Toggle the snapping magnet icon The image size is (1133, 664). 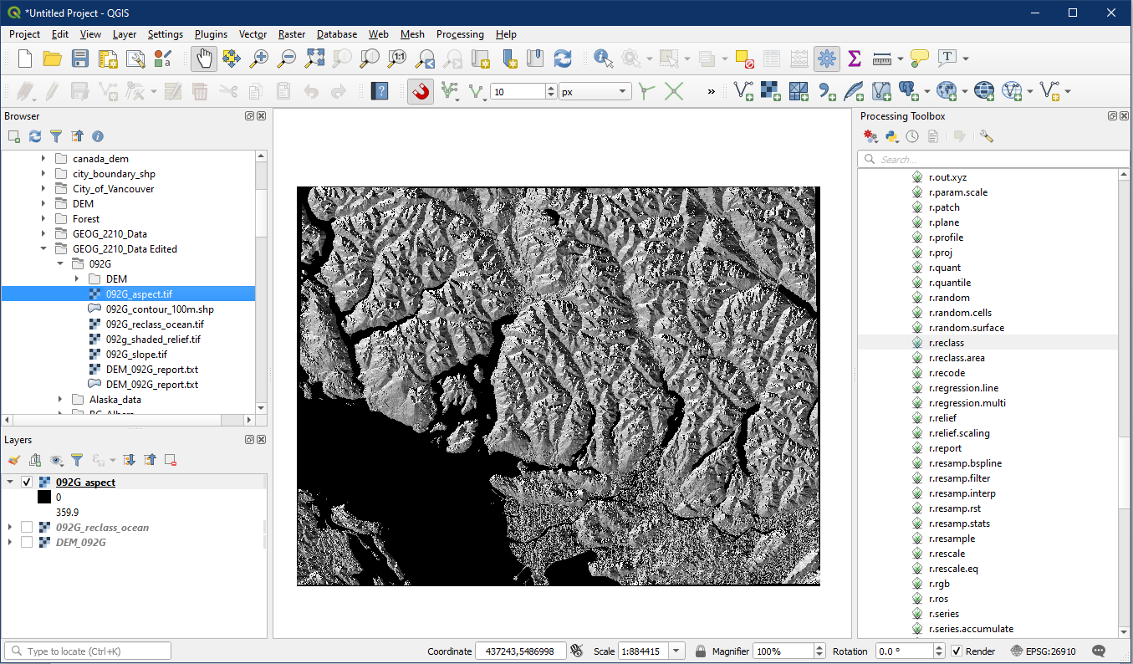coord(421,91)
